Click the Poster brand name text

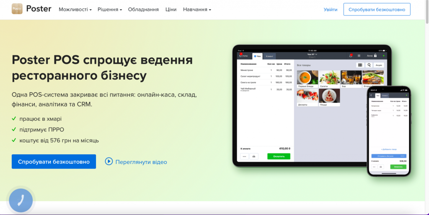click(x=39, y=9)
